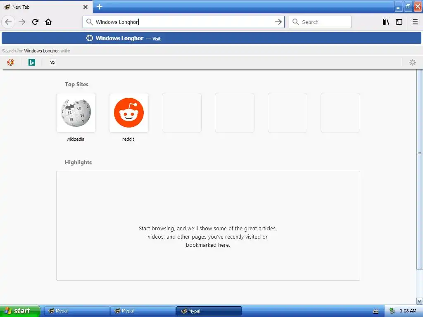
Task: Click the Top Sites heading
Action: click(x=76, y=84)
